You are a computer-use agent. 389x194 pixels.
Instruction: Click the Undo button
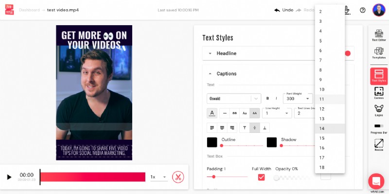pyautogui.click(x=284, y=10)
